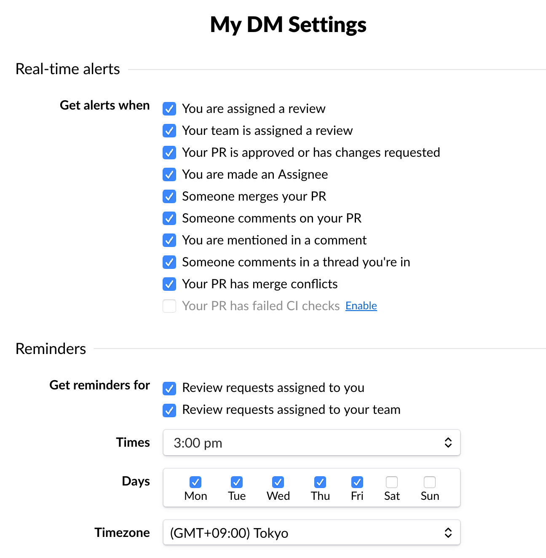
Task: Disable alert for PR approved or changes requested
Action: point(169,153)
